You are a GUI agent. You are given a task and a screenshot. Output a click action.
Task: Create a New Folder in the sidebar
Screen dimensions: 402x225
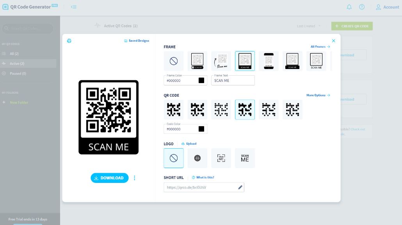[19, 103]
